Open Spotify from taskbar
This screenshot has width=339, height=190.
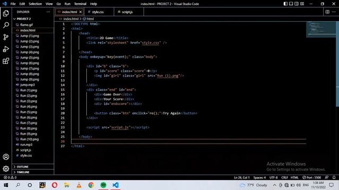pos(103,185)
